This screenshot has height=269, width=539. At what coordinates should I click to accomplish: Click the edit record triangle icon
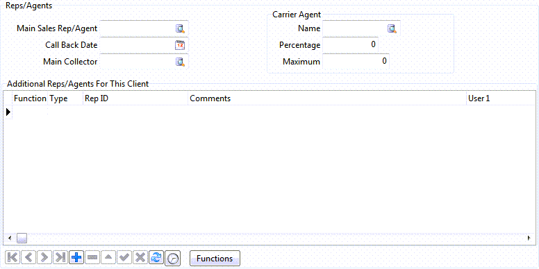108,257
